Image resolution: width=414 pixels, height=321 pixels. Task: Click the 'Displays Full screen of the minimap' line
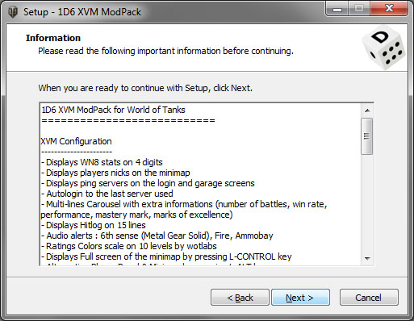166,256
